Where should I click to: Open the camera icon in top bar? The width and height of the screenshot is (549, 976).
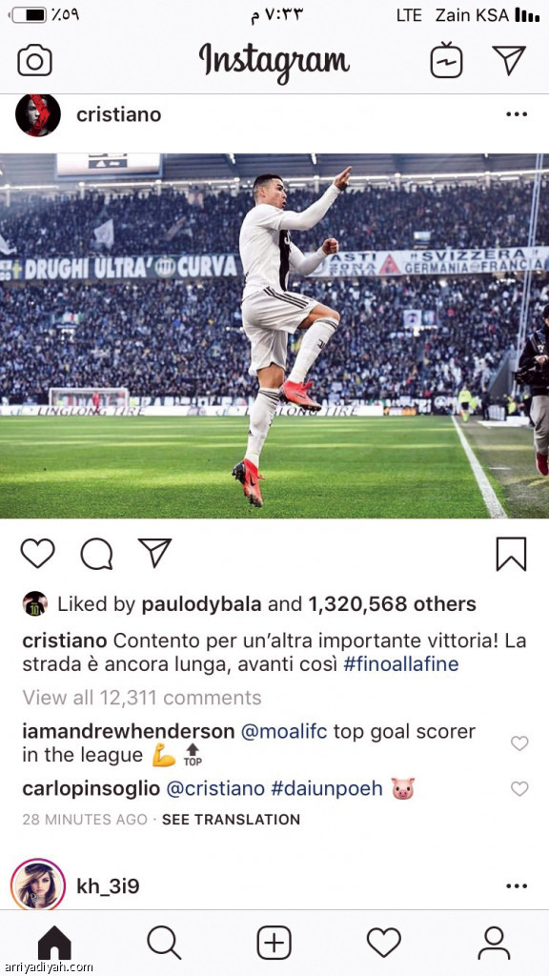pyautogui.click(x=35, y=60)
